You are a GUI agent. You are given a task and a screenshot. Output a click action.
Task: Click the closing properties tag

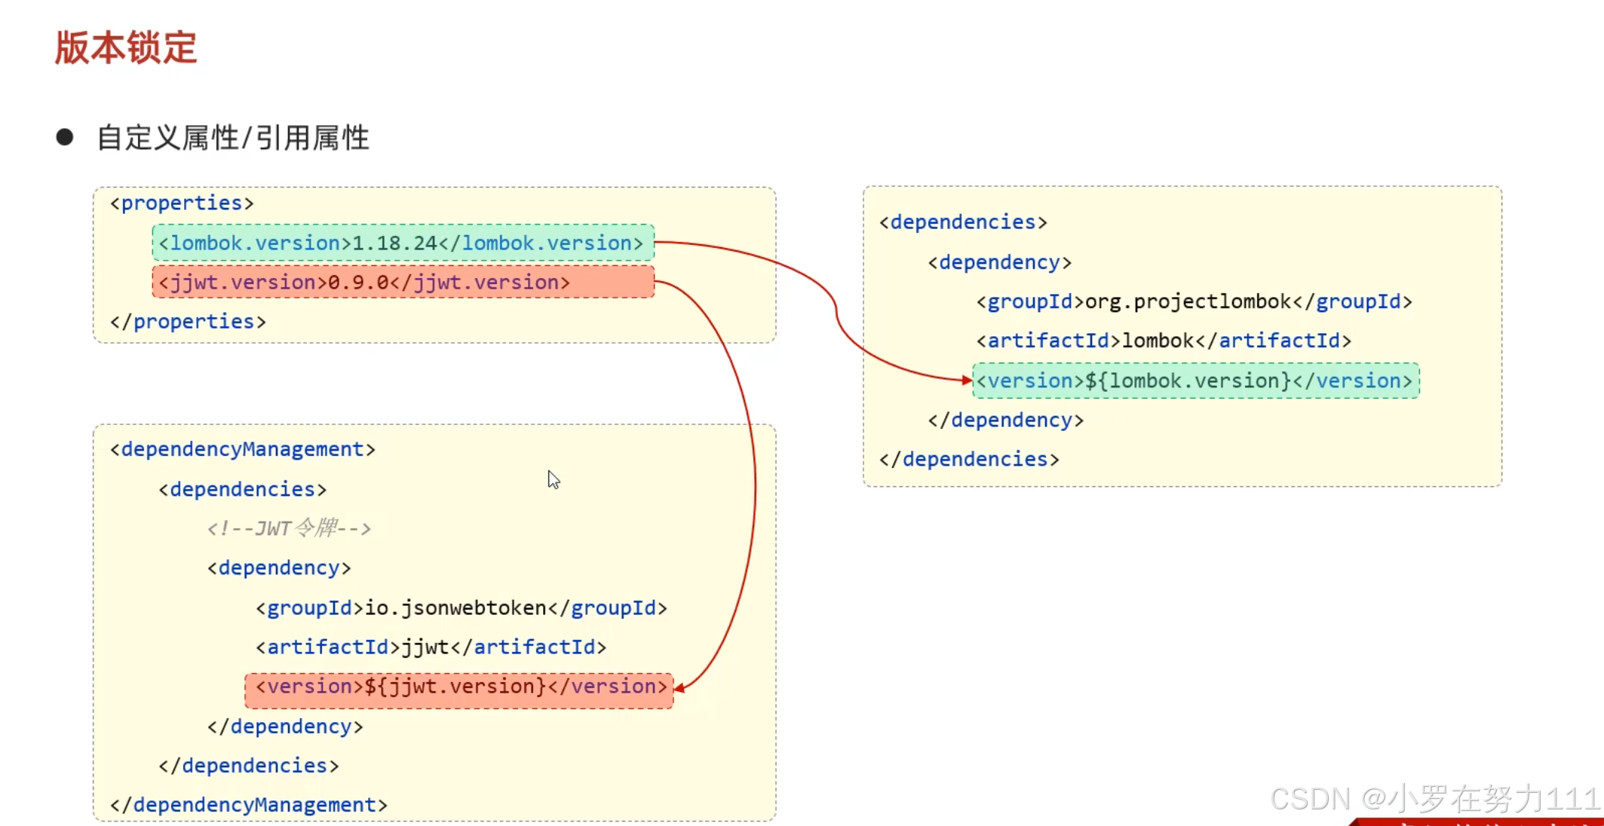pos(188,322)
